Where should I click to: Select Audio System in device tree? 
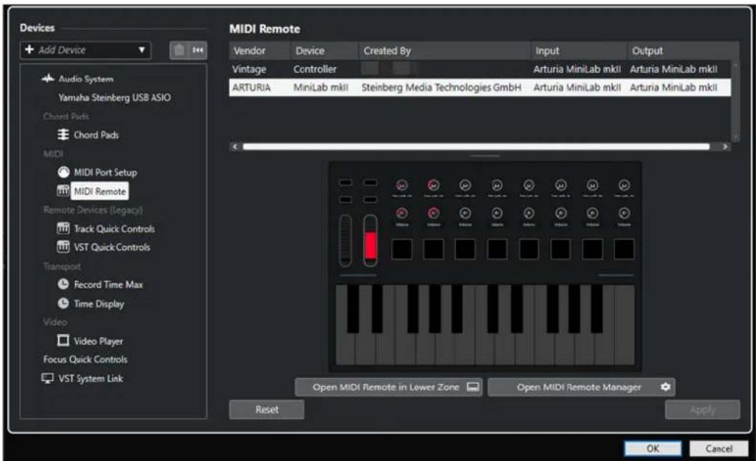click(86, 79)
